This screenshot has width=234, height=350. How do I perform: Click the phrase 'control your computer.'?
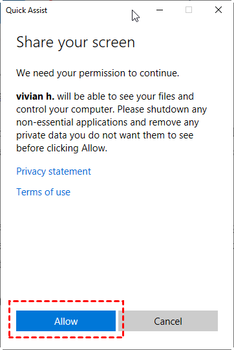pyautogui.click(x=65, y=109)
